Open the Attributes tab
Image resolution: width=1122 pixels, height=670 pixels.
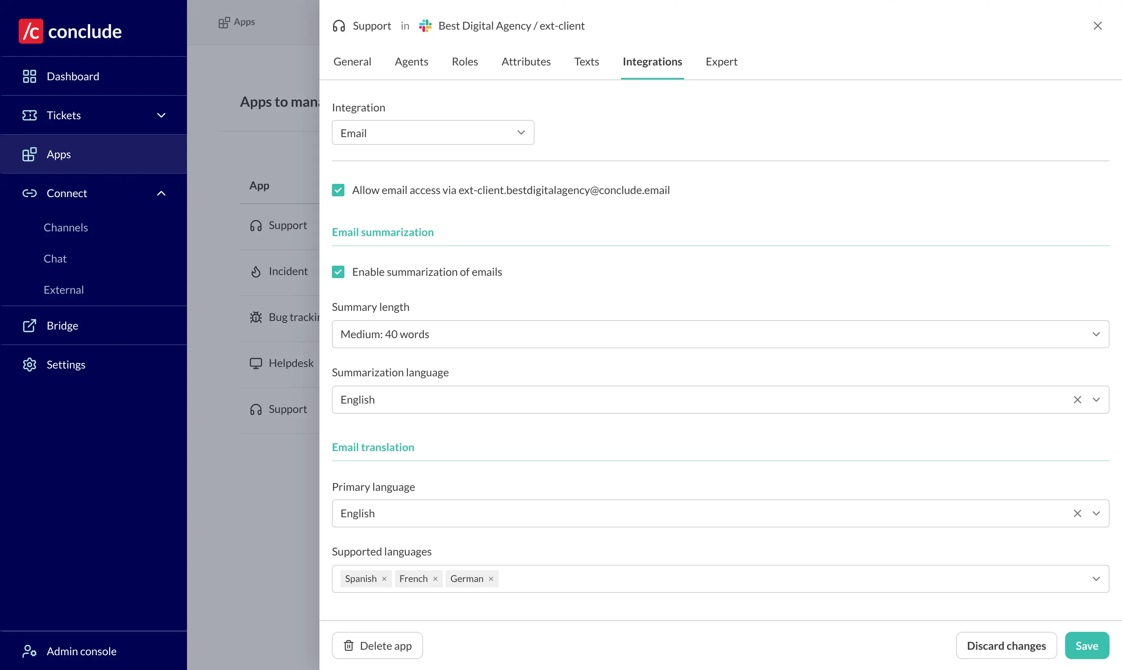click(x=526, y=62)
